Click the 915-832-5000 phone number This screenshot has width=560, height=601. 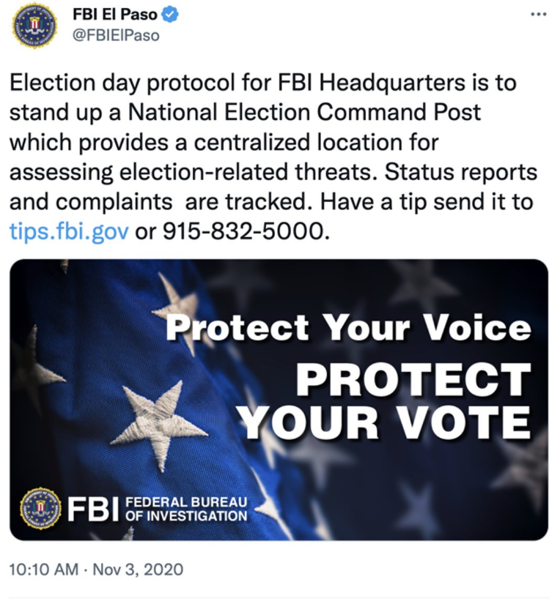point(246,231)
